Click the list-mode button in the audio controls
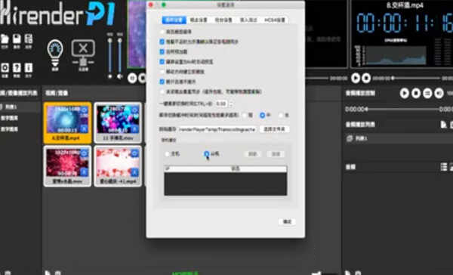The width and height of the screenshot is (453, 275). (x=427, y=93)
